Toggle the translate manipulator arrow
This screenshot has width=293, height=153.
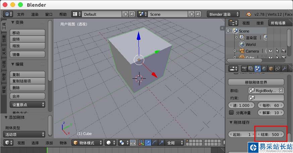click(148, 143)
